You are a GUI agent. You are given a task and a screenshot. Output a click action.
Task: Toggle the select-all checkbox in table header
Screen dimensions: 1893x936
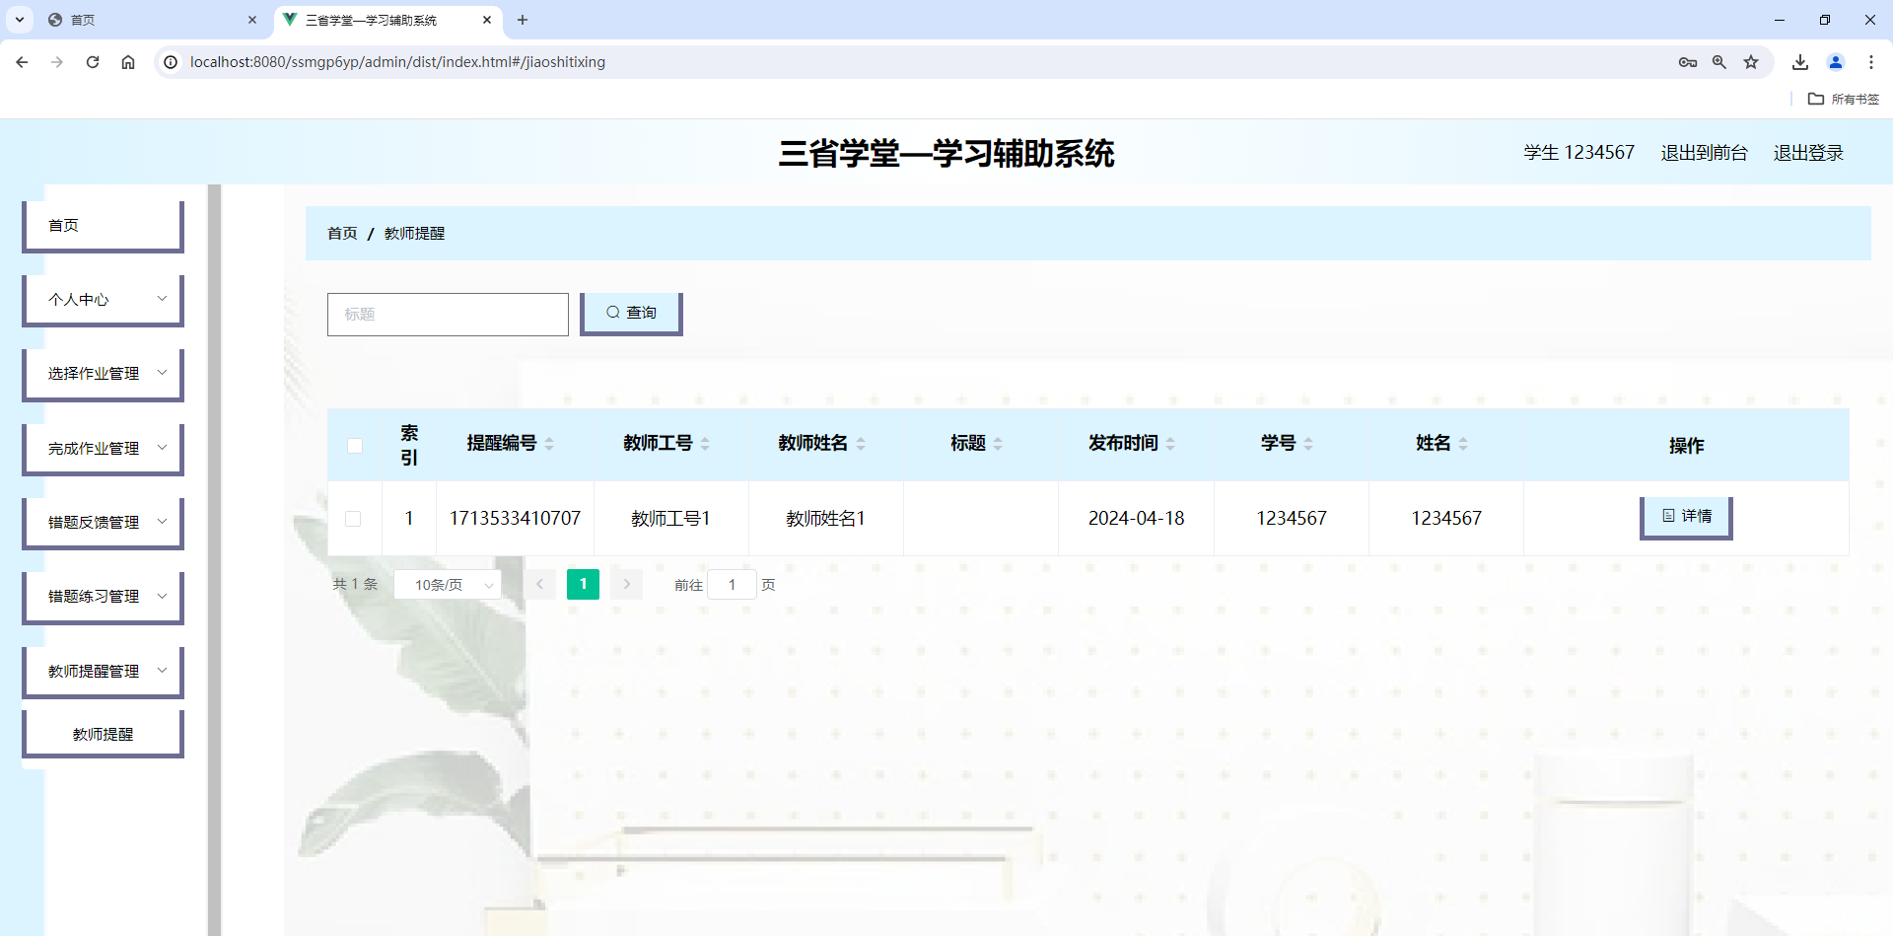355,445
